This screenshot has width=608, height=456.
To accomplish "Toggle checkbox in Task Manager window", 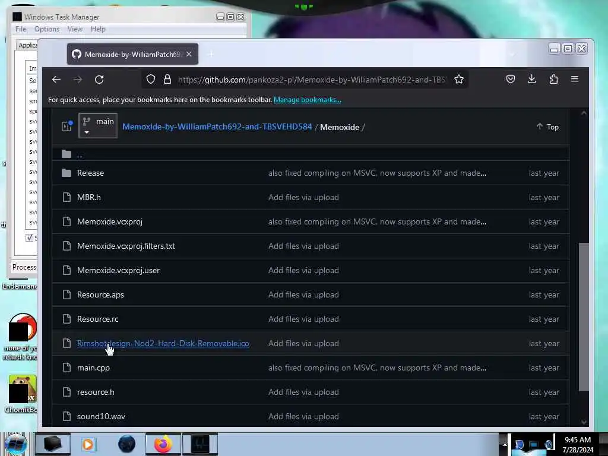I will tap(30, 237).
